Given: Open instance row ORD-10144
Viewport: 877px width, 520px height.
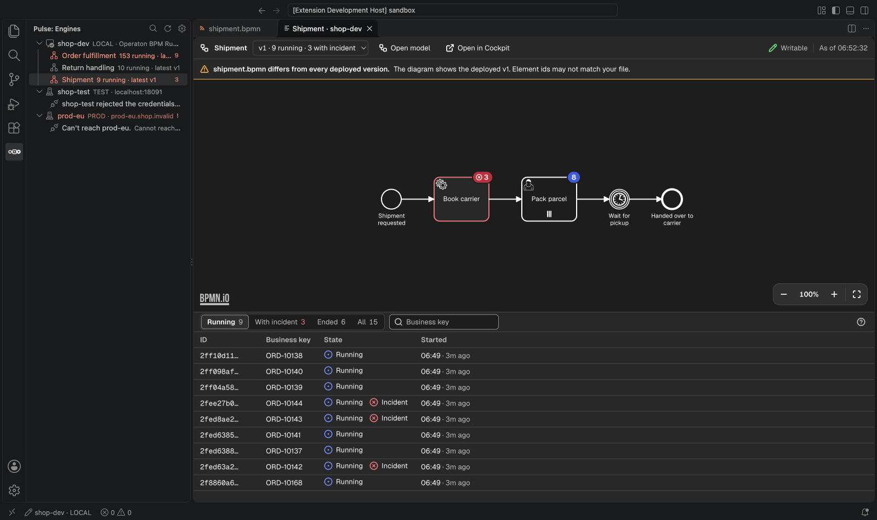Looking at the screenshot, I should 534,403.
